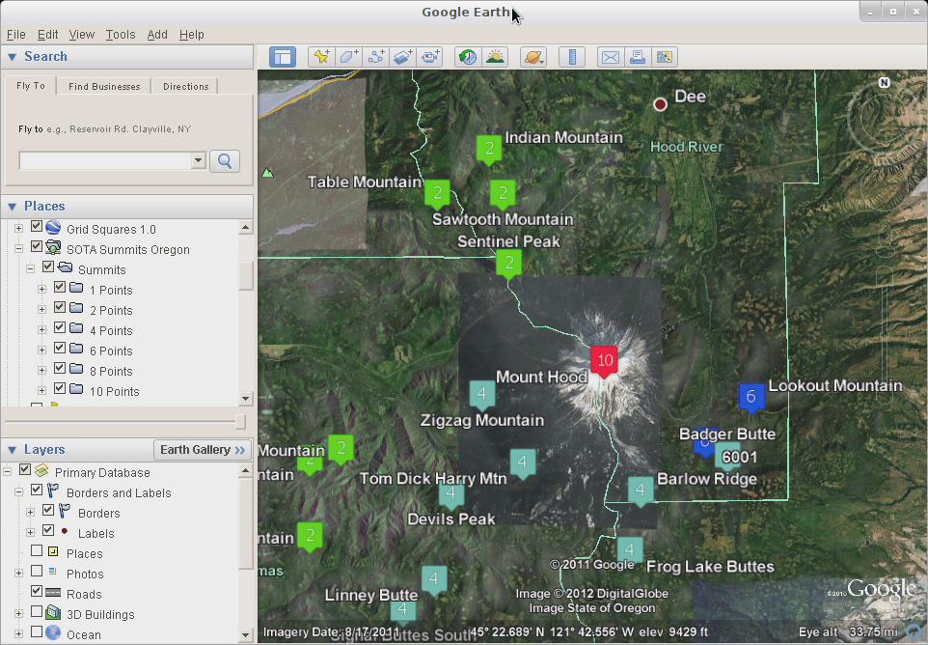The height and width of the screenshot is (645, 928).
Task: Open the planet switcher icon
Action: (533, 58)
